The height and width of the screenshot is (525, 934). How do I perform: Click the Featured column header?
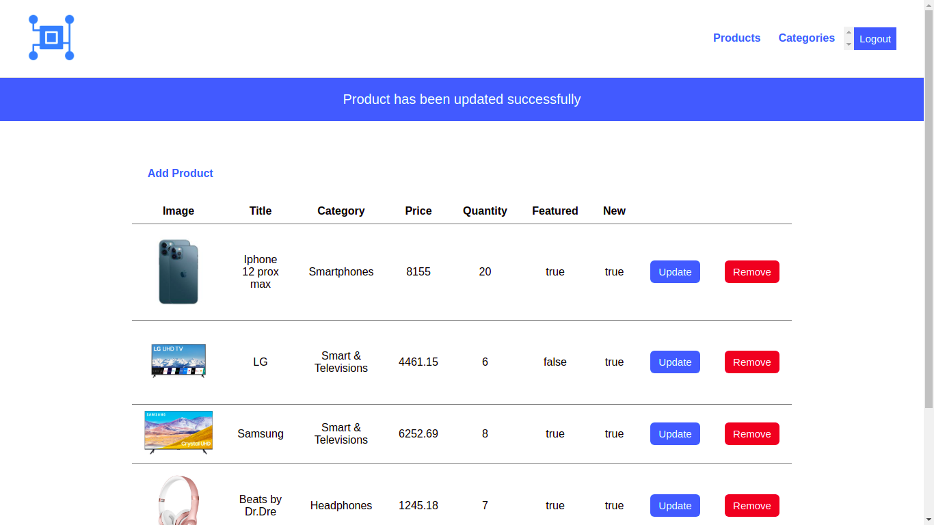[x=555, y=211]
